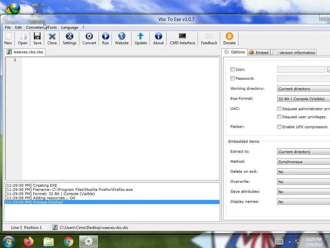This screenshot has height=248, width=330.
Task: Select the waeves.vbs.vbs document tab
Action: 25,52
